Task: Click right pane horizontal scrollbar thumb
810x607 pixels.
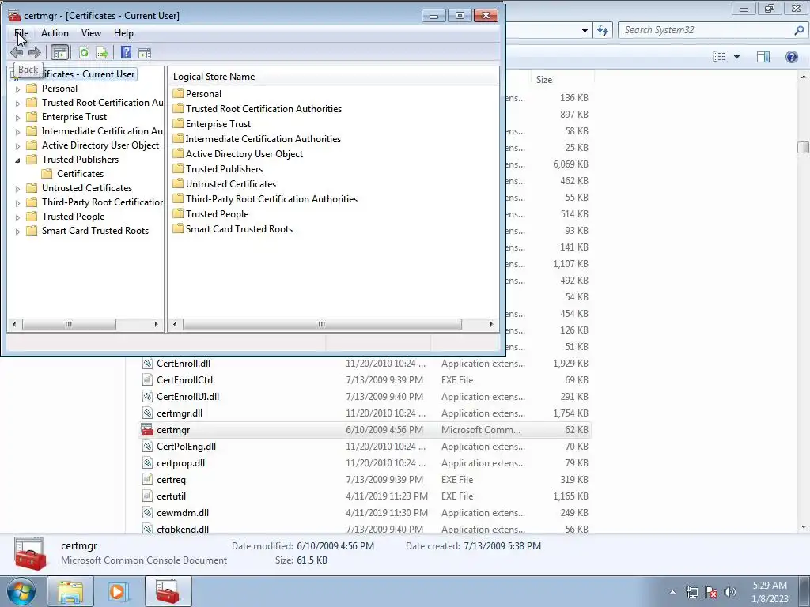Action: [322, 324]
